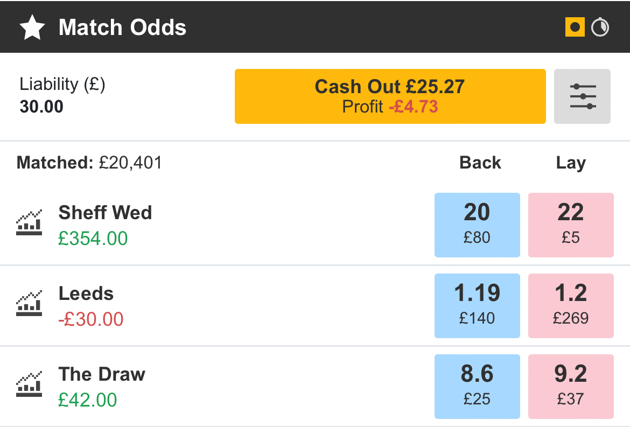This screenshot has height=427, width=630.
Task: Open The Draw price chart icon
Action: [29, 383]
